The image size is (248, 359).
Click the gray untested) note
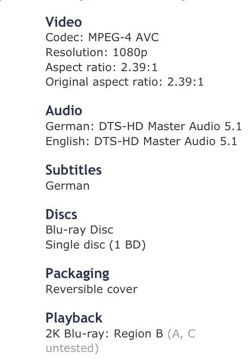[72, 348]
